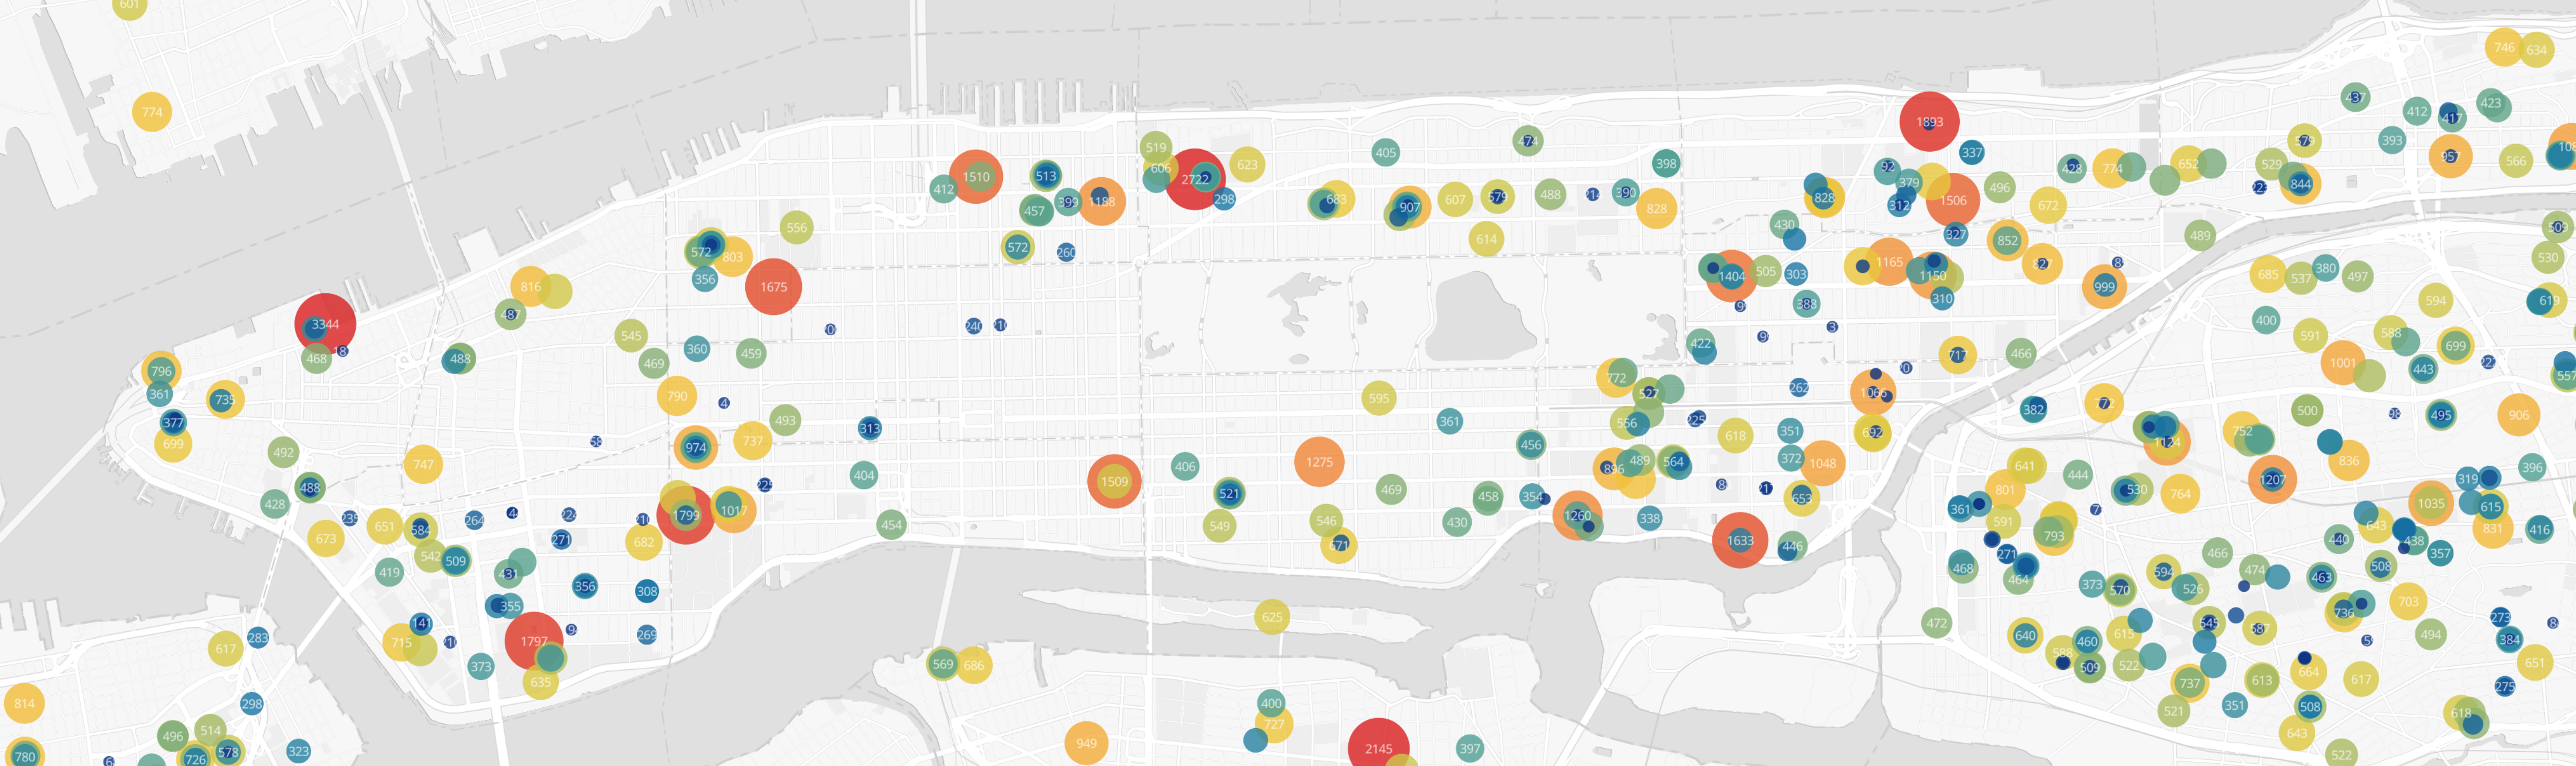2576x766 pixels.
Task: Click the red 1797 bubble marker
Action: tap(533, 640)
